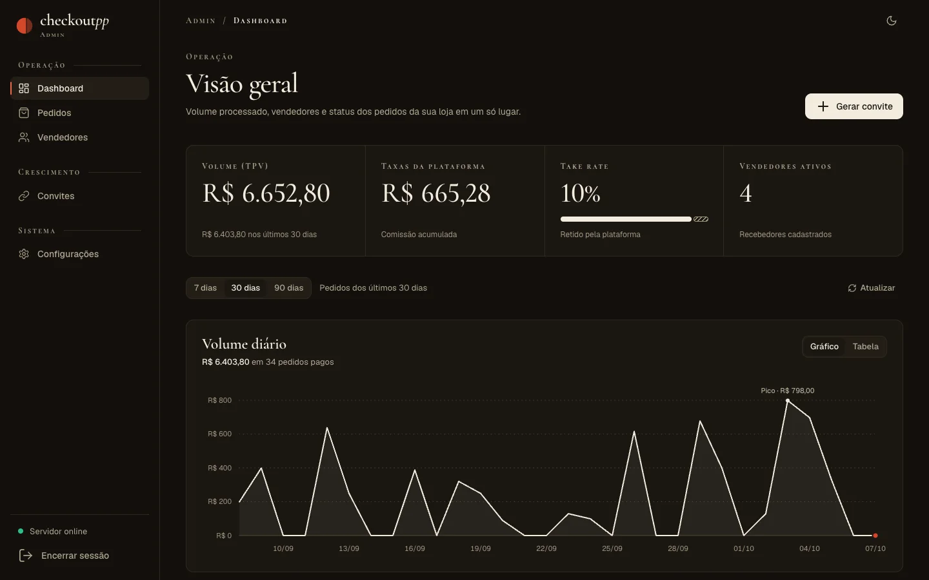Click the Vendedores people icon

coord(24,137)
